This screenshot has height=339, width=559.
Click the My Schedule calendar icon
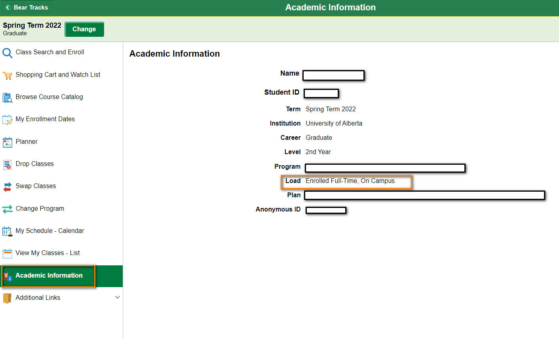click(x=7, y=231)
